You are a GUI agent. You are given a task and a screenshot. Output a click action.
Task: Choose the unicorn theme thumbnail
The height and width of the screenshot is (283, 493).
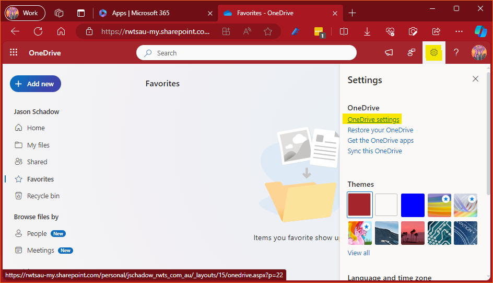pos(360,233)
